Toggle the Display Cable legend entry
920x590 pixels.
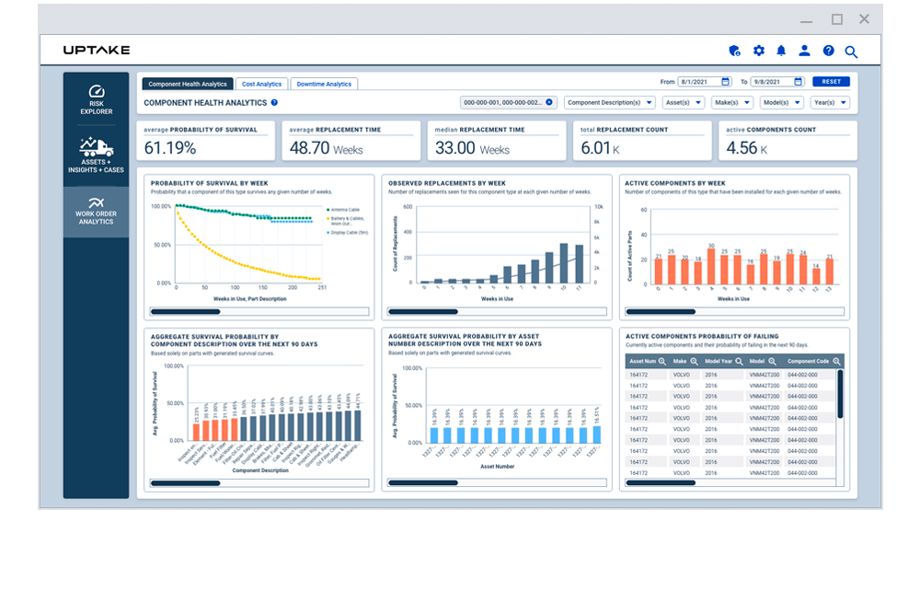[350, 232]
